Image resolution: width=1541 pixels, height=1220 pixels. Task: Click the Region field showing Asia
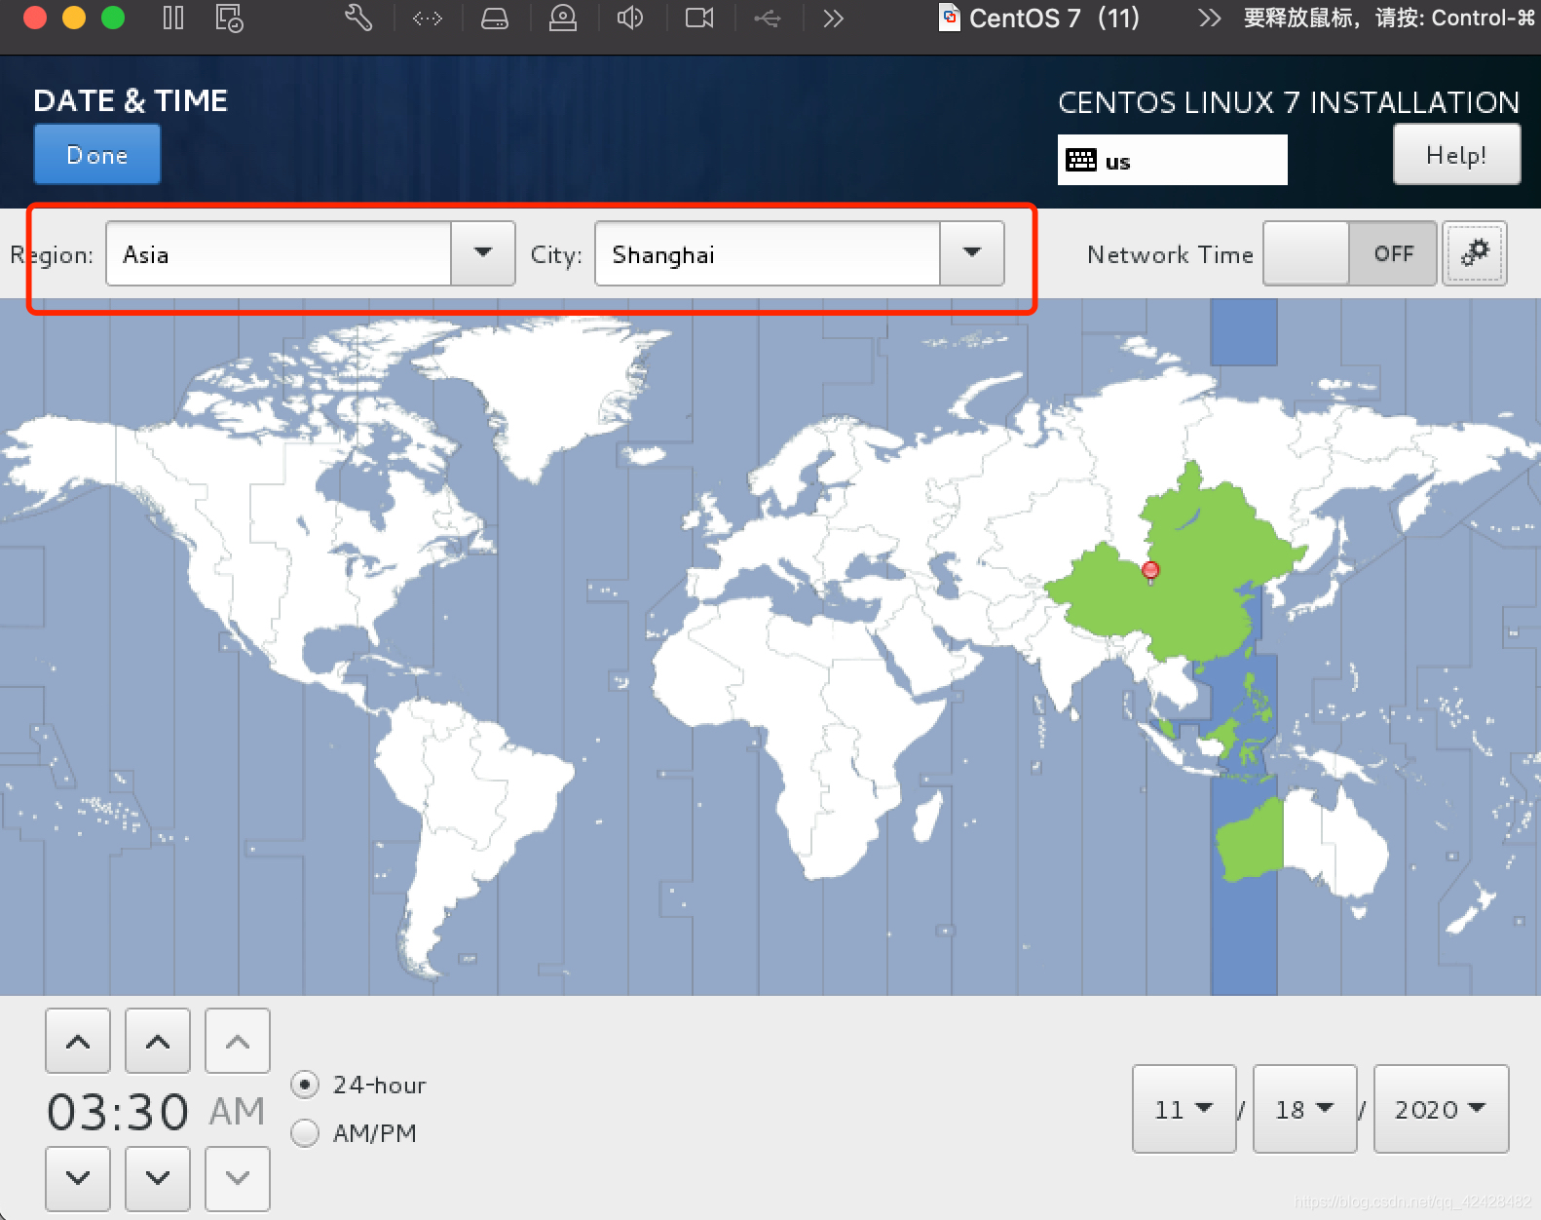pyautogui.click(x=279, y=253)
